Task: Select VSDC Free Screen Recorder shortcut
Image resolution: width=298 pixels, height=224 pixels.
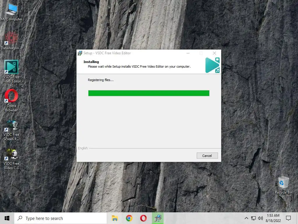Action: click(11, 130)
